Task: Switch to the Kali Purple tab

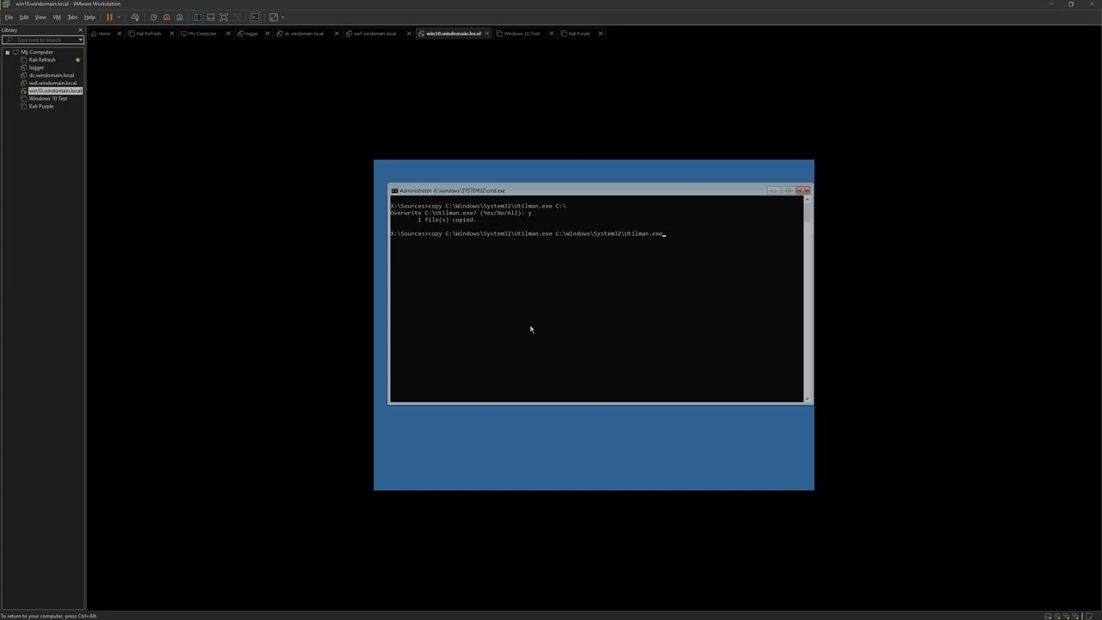Action: coord(579,34)
